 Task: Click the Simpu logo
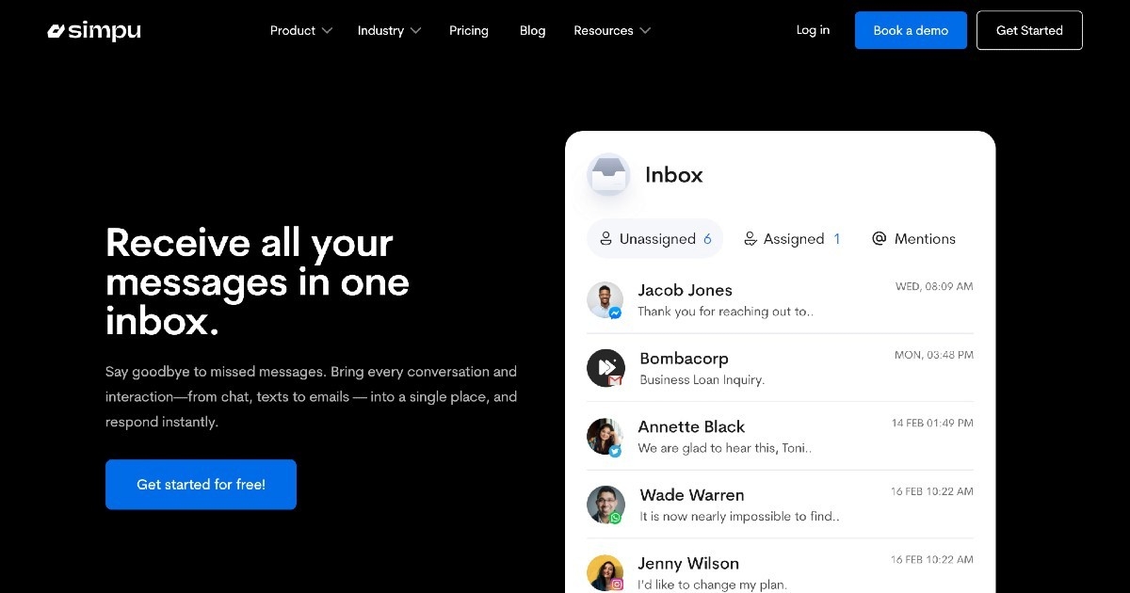(x=94, y=31)
